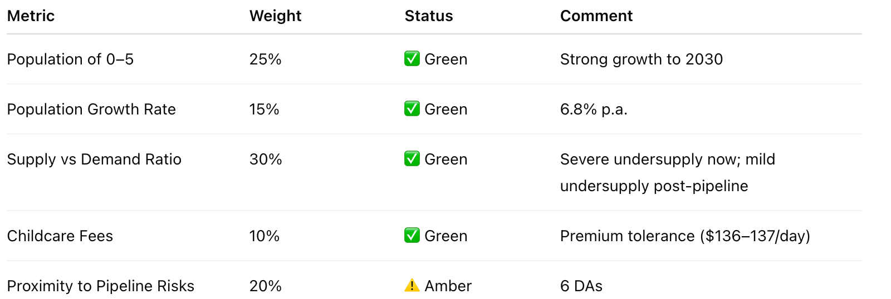891x299 pixels.
Task: Click the 25% weight value
Action: (265, 59)
